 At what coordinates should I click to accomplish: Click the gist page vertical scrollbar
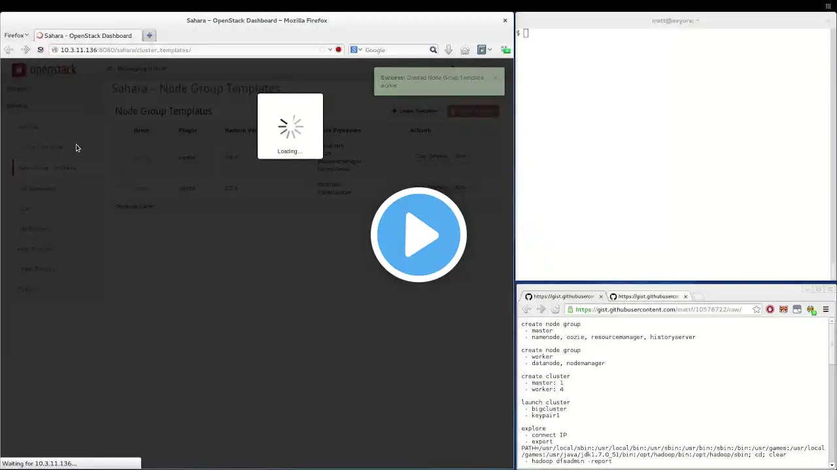pos(832,393)
